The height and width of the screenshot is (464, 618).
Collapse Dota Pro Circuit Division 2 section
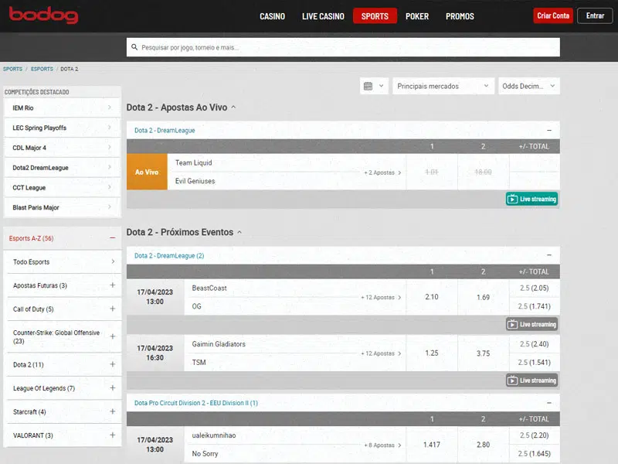[548, 403]
